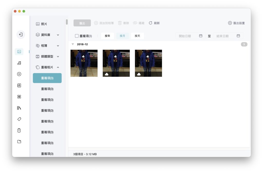Switch grouping to 按年

click(108, 36)
